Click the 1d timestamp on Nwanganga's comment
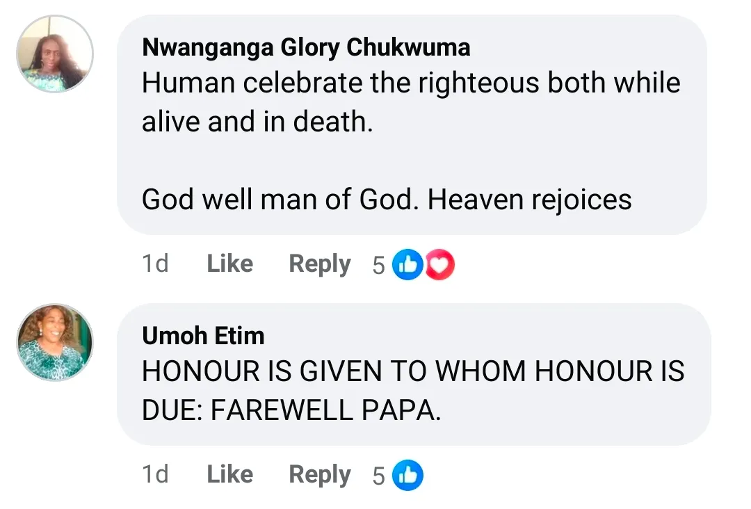The image size is (751, 509). pos(155,264)
